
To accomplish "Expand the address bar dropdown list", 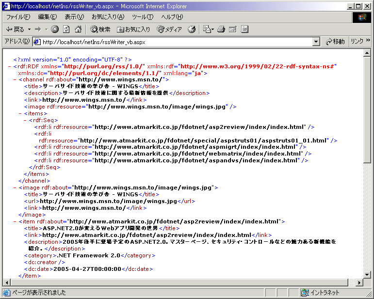I will pos(316,42).
